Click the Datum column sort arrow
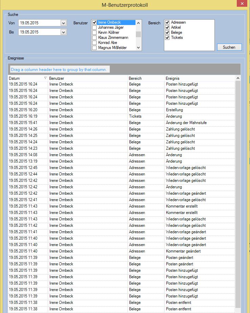Screen dimensions: 250x313 coord(45,78)
